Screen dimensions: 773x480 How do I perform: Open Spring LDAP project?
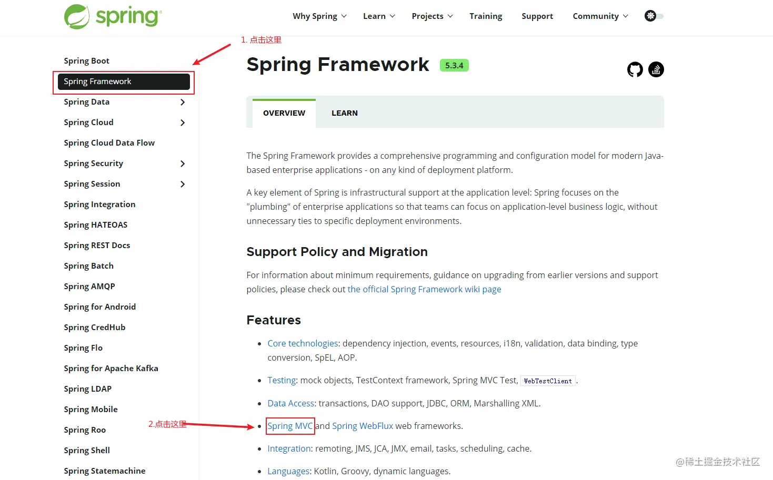tap(88, 389)
